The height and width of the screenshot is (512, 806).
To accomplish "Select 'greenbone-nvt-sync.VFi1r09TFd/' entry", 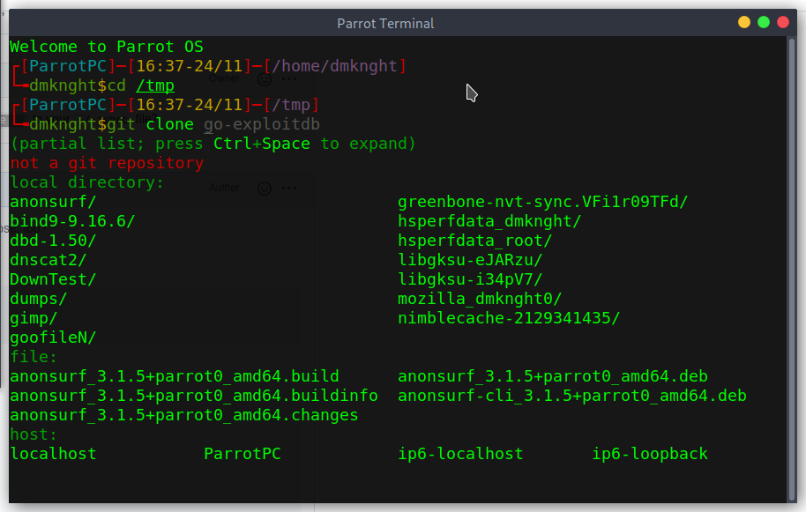I will coord(543,202).
